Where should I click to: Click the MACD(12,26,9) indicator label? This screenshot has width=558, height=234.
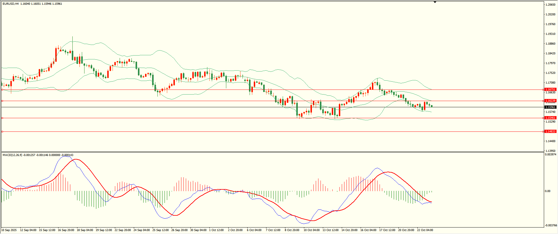coord(12,155)
